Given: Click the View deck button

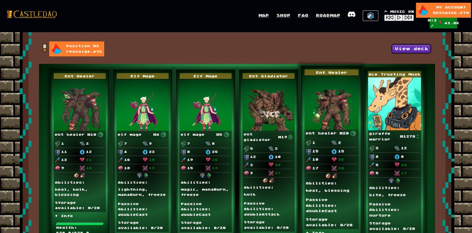Looking at the screenshot, I should point(411,49).
